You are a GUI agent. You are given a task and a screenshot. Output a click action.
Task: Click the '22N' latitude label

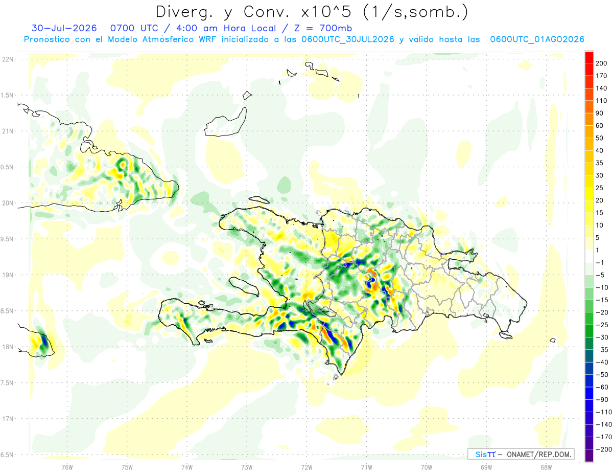pos(7,59)
